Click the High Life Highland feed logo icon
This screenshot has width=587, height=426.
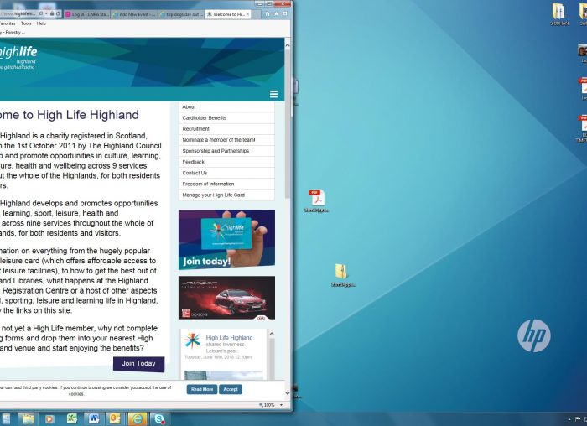point(192,341)
